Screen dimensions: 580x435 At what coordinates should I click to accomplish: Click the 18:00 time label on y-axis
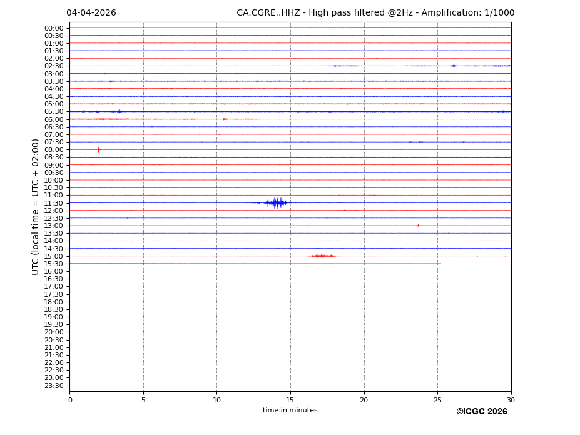coord(54,302)
